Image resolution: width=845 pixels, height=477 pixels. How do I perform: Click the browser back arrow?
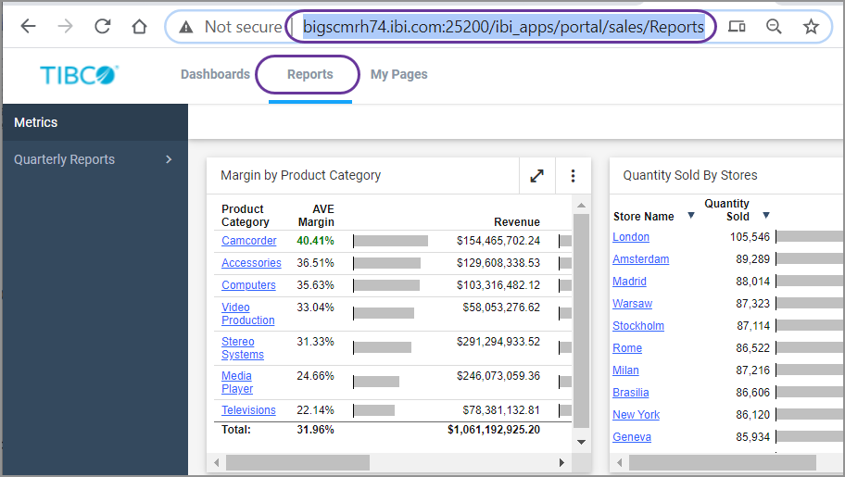coord(28,27)
